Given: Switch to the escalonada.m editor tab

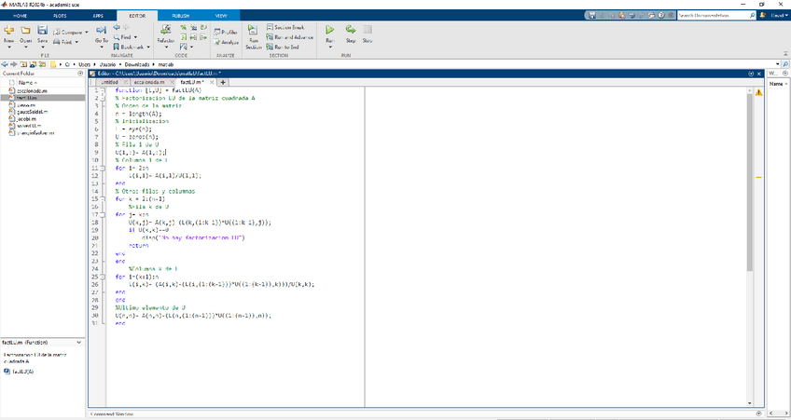Looking at the screenshot, I should click(149, 82).
